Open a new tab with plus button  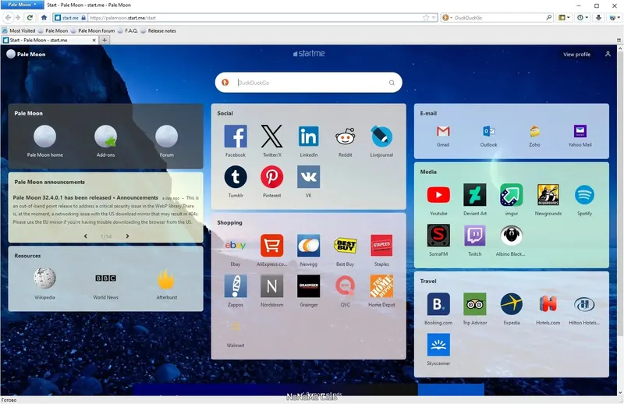click(x=105, y=40)
